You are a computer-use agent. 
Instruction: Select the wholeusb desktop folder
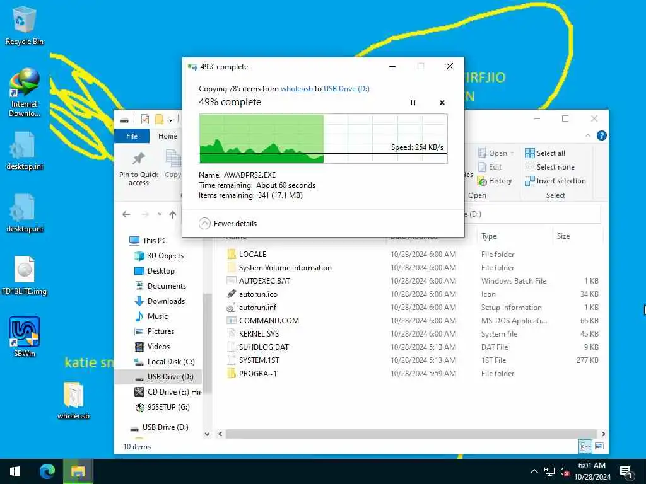tap(73, 400)
